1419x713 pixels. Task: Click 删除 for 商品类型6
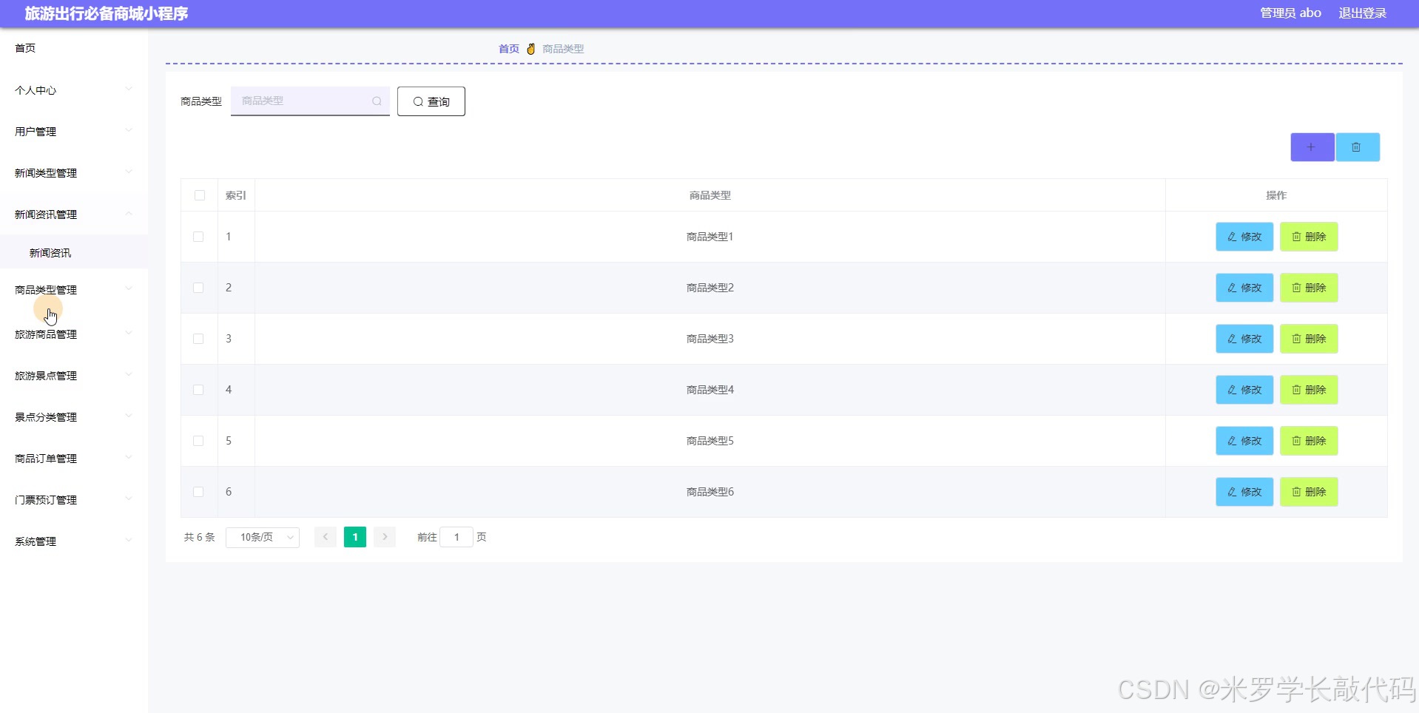coord(1309,492)
